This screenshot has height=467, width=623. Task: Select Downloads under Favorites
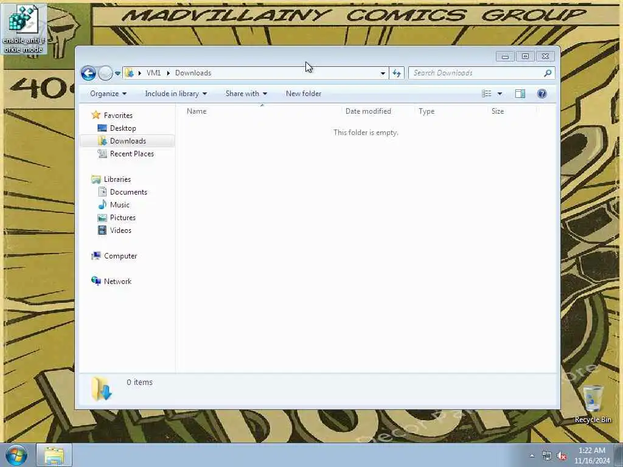click(128, 141)
